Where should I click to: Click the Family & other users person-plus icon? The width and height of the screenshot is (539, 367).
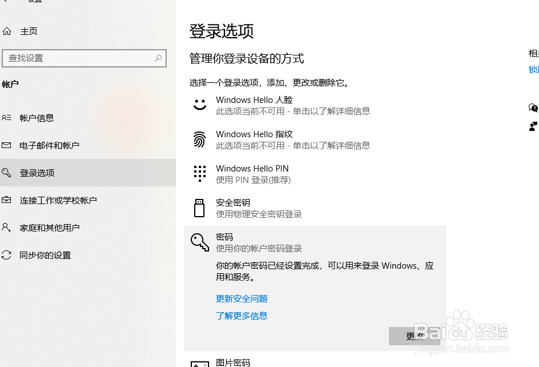point(6,227)
